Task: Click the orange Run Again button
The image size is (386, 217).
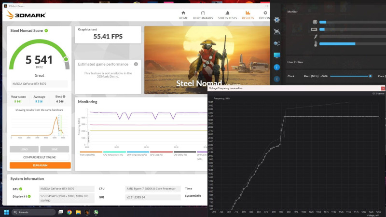Action: pos(40,165)
